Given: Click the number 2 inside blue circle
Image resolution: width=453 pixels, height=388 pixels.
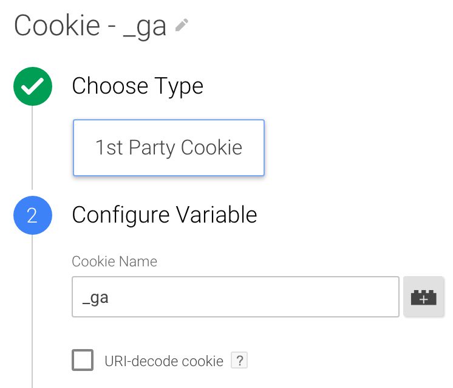Looking at the screenshot, I should pos(32,215).
